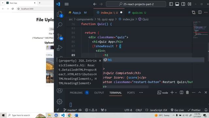Viewport: 209px width, 118px height.
Task: Show more panel tabs via ellipsis
Action: 141,92
